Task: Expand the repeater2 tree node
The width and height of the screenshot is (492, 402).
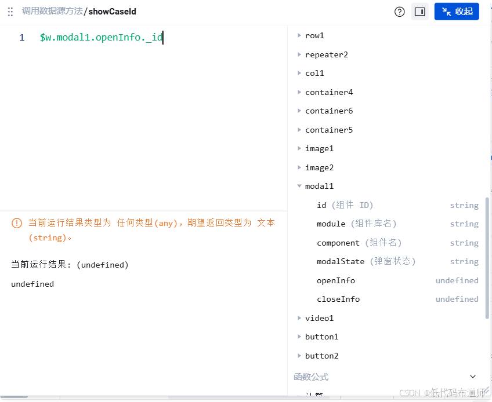Action: [299, 54]
